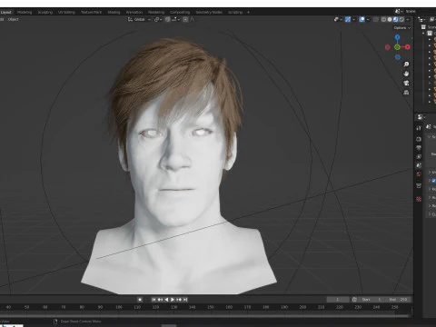Switch to solid viewport shading
The image size is (436, 327).
[390, 19]
